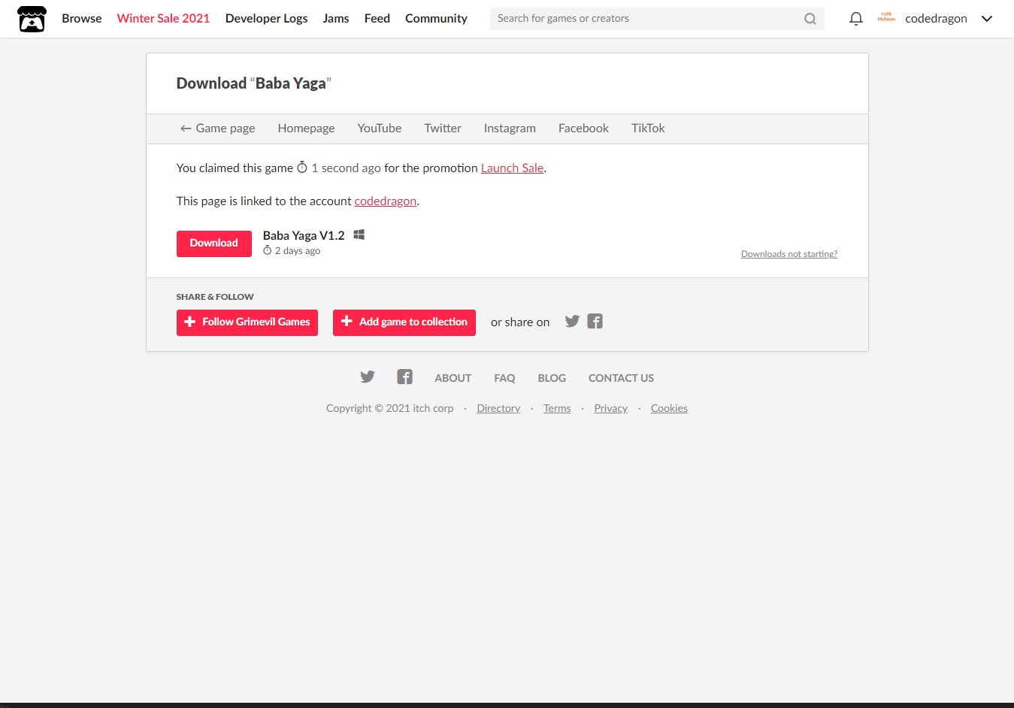Screen dimensions: 1014x708
Task: Open the Twitter tab link
Action: click(443, 129)
